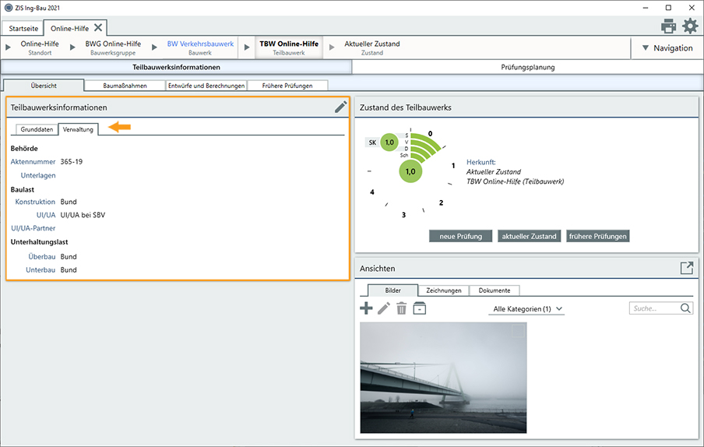Click the archive box icon in Ansichten
Viewport: 704px width, 447px height.
coord(420,308)
